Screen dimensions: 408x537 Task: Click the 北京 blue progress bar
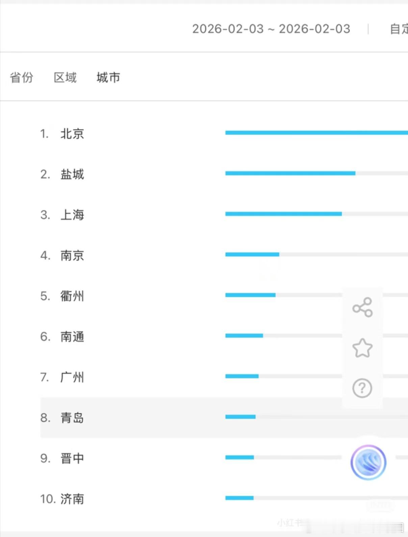[x=316, y=133]
